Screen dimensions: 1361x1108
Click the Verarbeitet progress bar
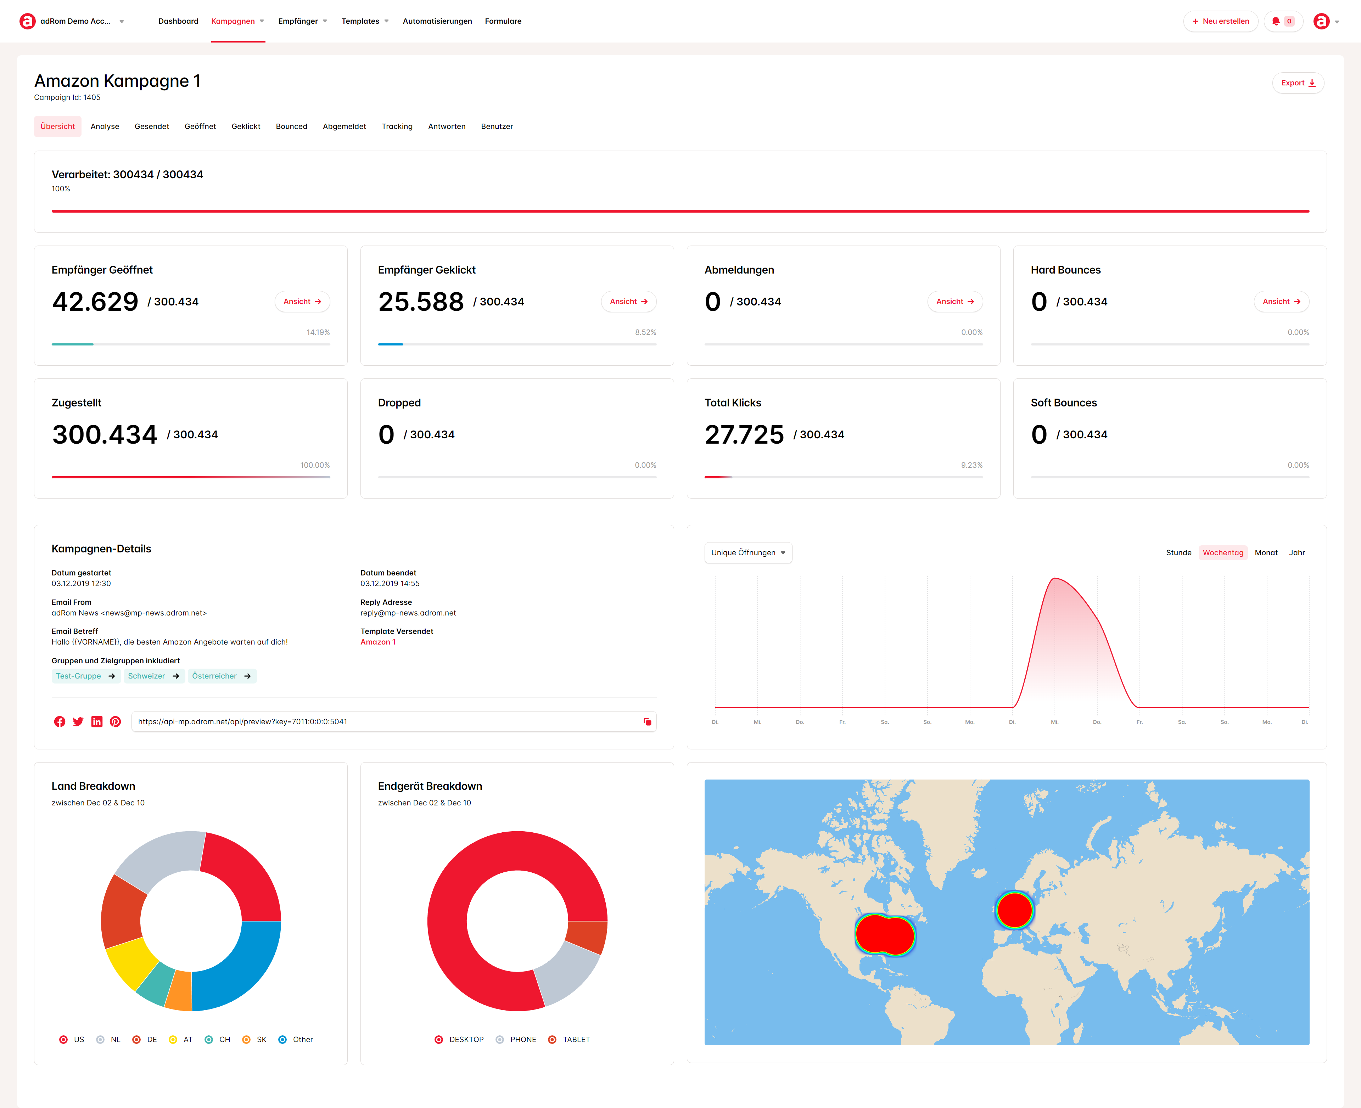click(680, 210)
